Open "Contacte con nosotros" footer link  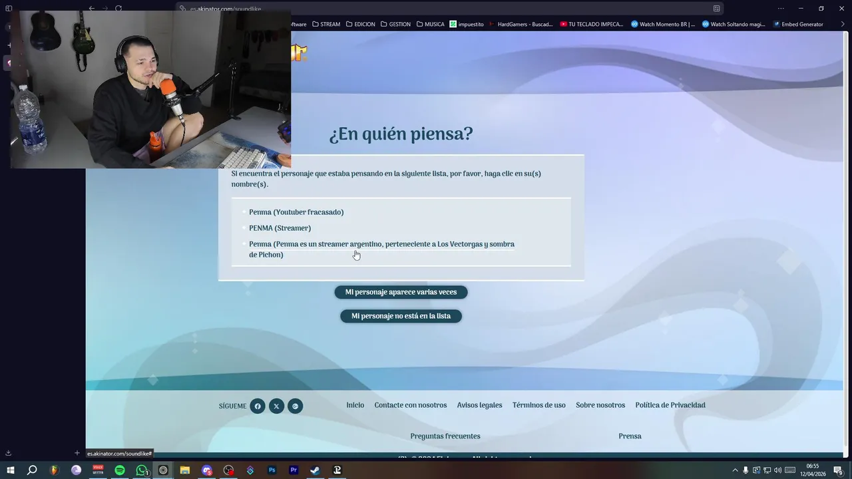click(x=410, y=405)
